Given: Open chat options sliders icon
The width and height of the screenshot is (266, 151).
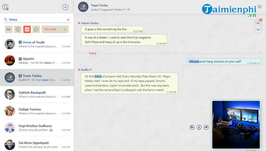Looking at the screenshot, I should click(259, 7).
